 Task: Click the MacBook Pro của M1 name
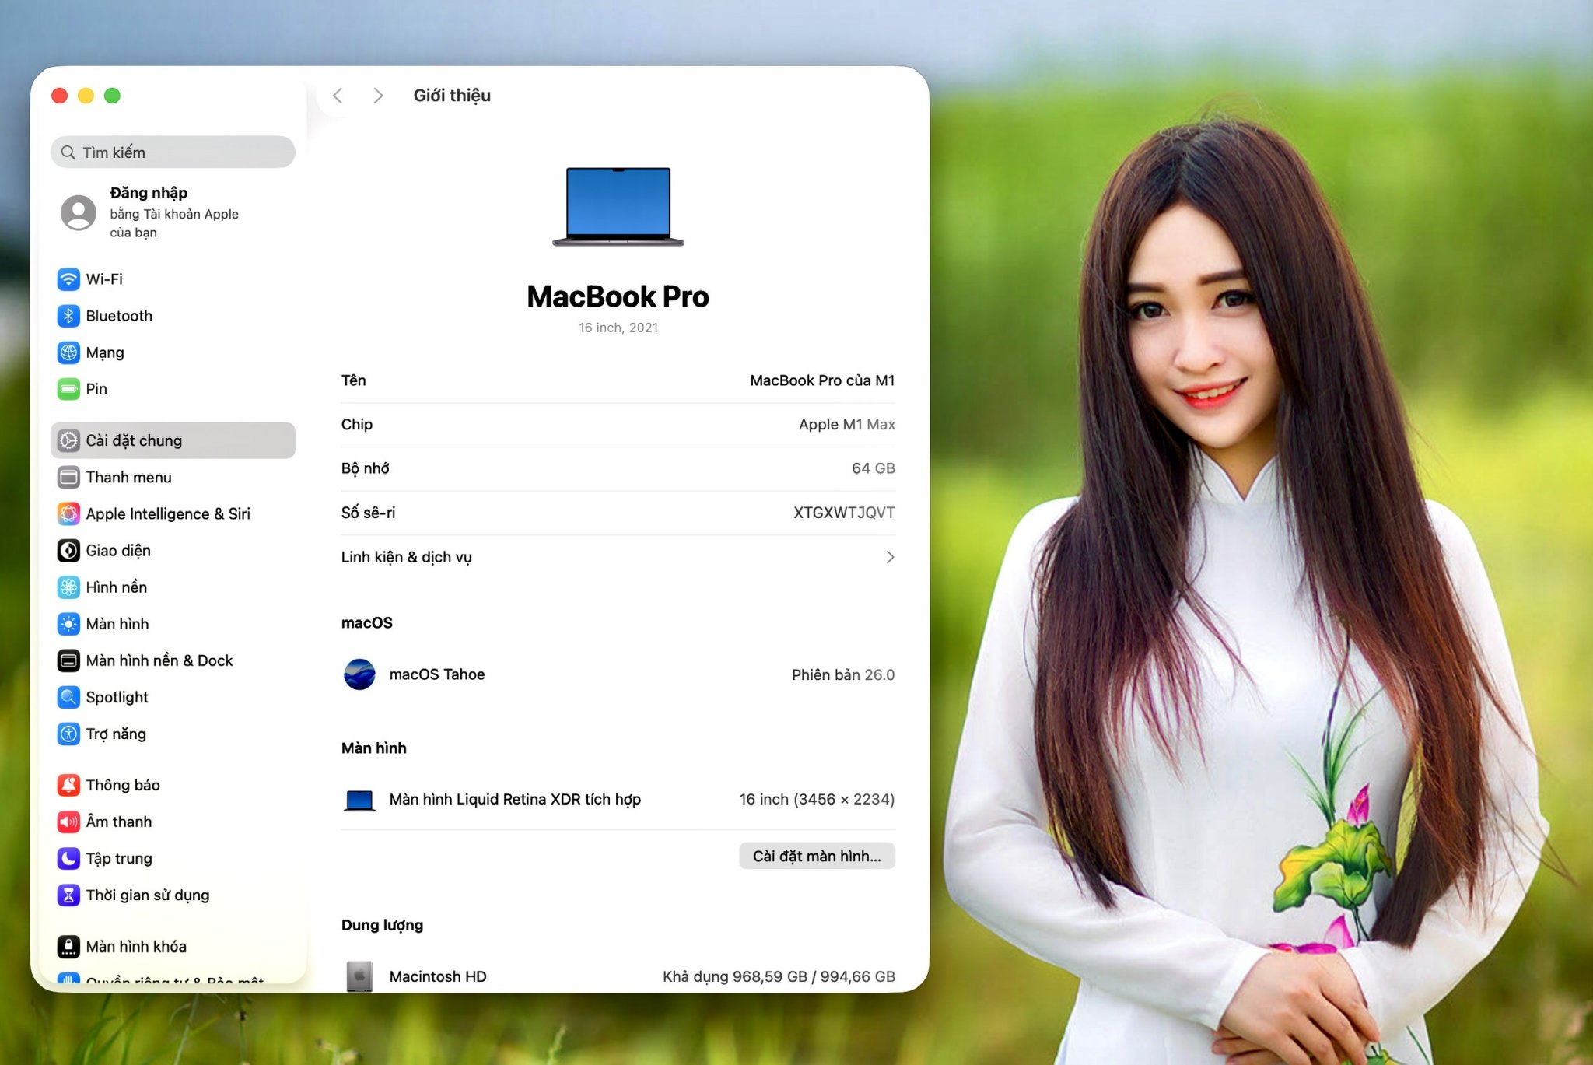tap(821, 380)
